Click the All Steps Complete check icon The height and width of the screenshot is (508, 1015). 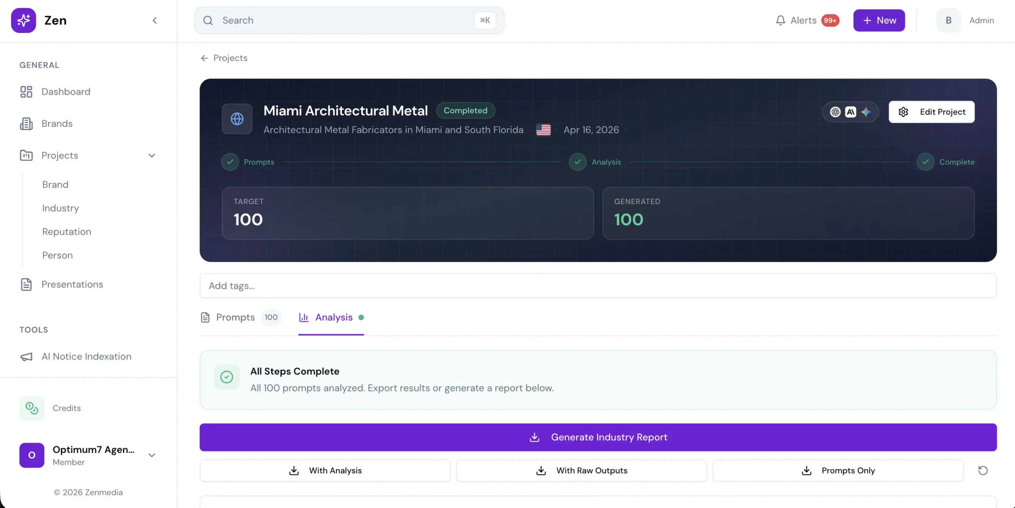227,377
